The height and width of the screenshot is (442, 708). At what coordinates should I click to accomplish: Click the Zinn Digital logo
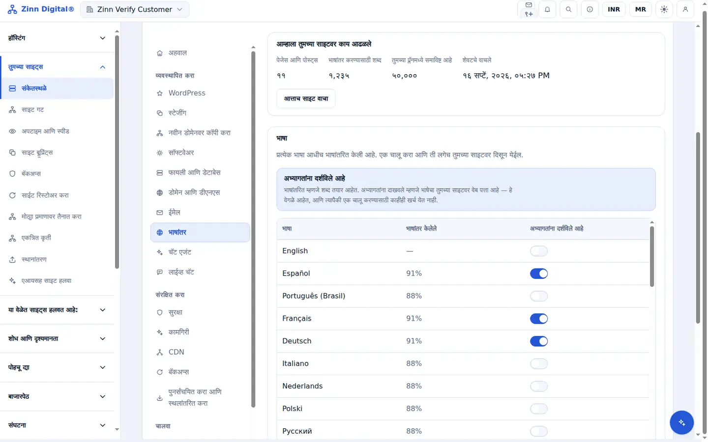41,9
